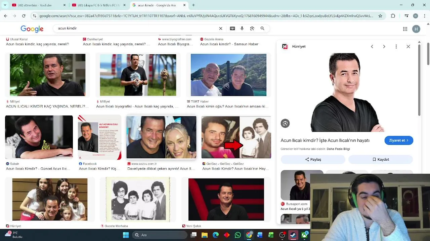Open the TGRT Haber two men thumbnail
This screenshot has height=241, width=430.
228,75
